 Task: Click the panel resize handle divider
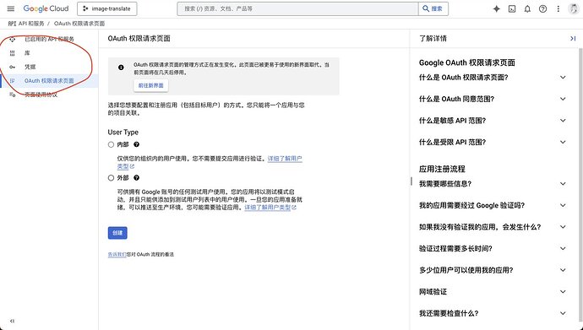coord(411,181)
